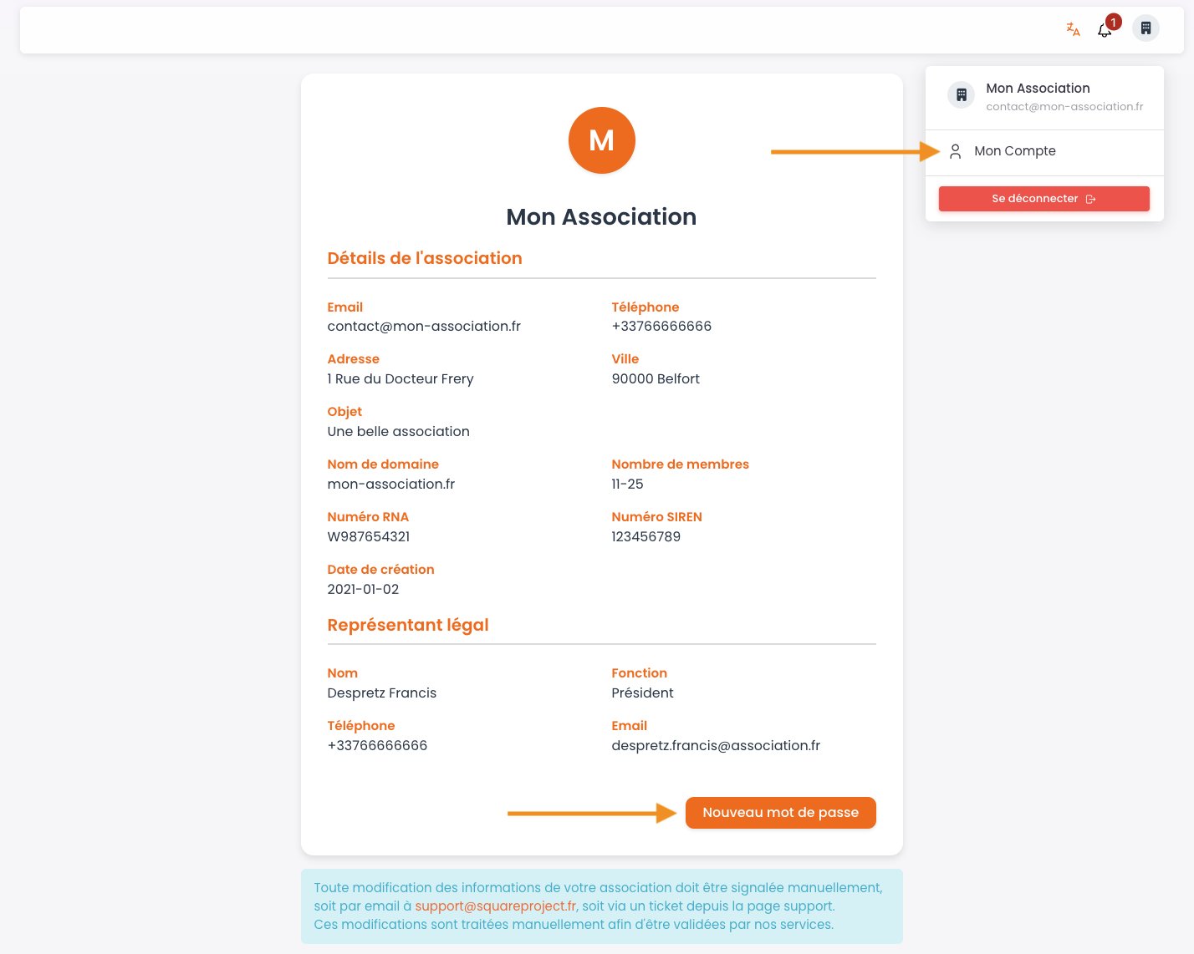This screenshot has height=954, width=1194.
Task: Click the Représentant légal section heading
Action: [407, 626]
